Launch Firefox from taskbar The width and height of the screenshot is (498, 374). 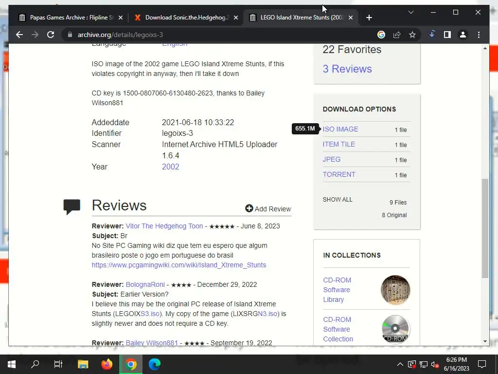[107, 364]
